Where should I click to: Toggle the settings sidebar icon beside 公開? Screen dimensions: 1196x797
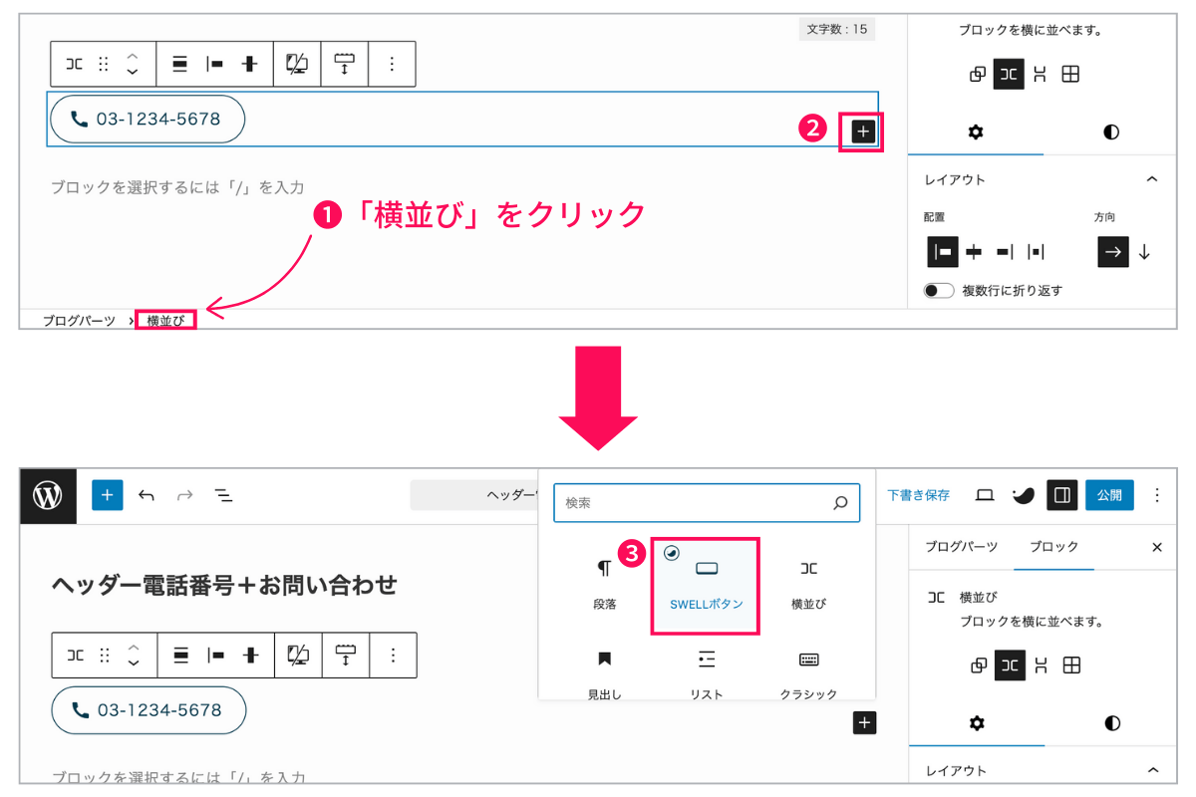[x=1062, y=495]
